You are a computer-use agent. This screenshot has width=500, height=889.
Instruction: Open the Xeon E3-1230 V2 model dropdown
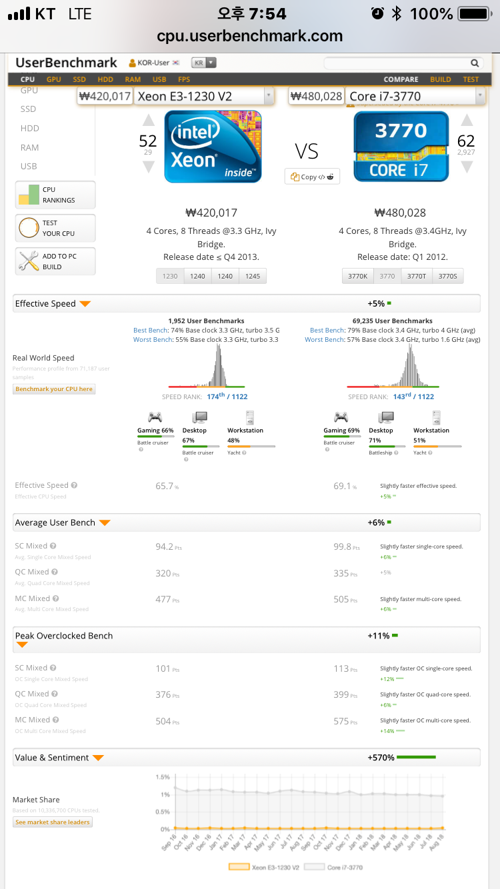pos(204,97)
